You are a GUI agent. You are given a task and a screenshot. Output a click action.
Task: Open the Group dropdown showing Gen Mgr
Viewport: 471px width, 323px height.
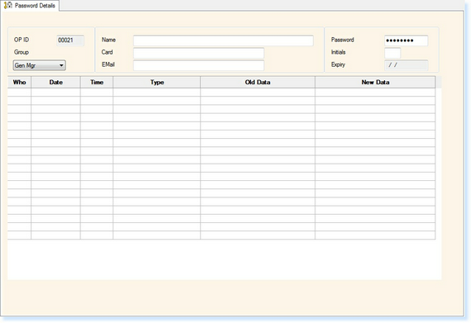(x=40, y=65)
